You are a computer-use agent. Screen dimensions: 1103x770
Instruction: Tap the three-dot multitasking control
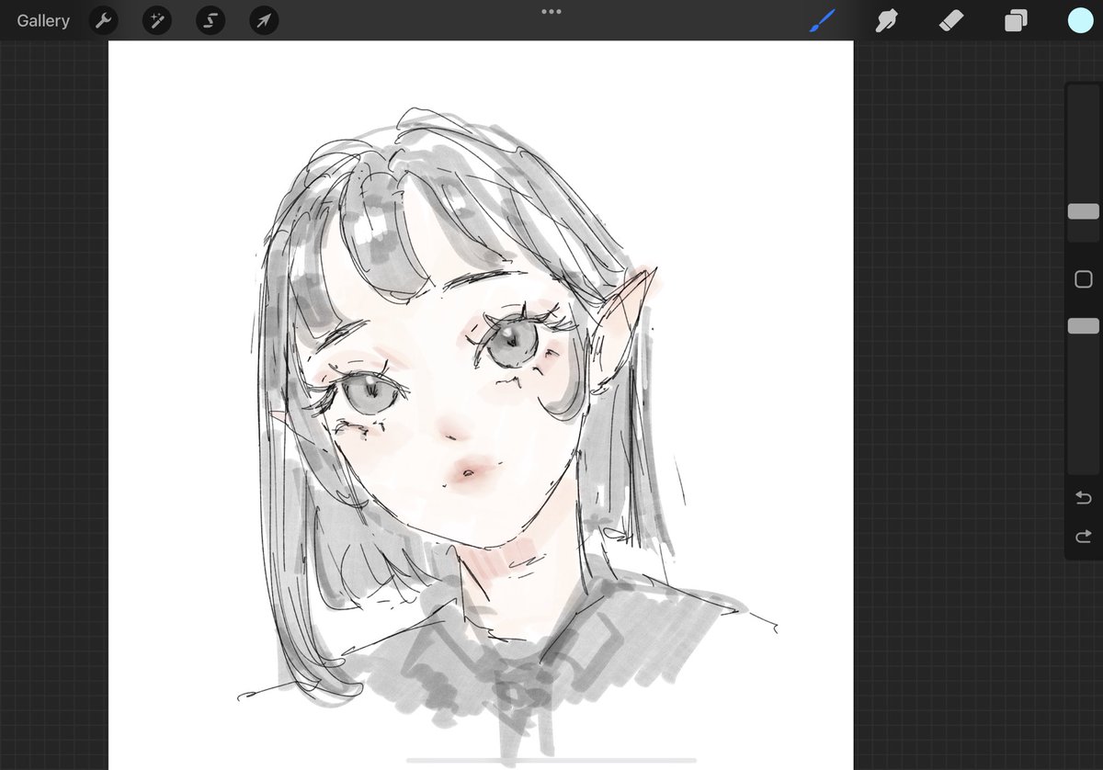coord(551,12)
